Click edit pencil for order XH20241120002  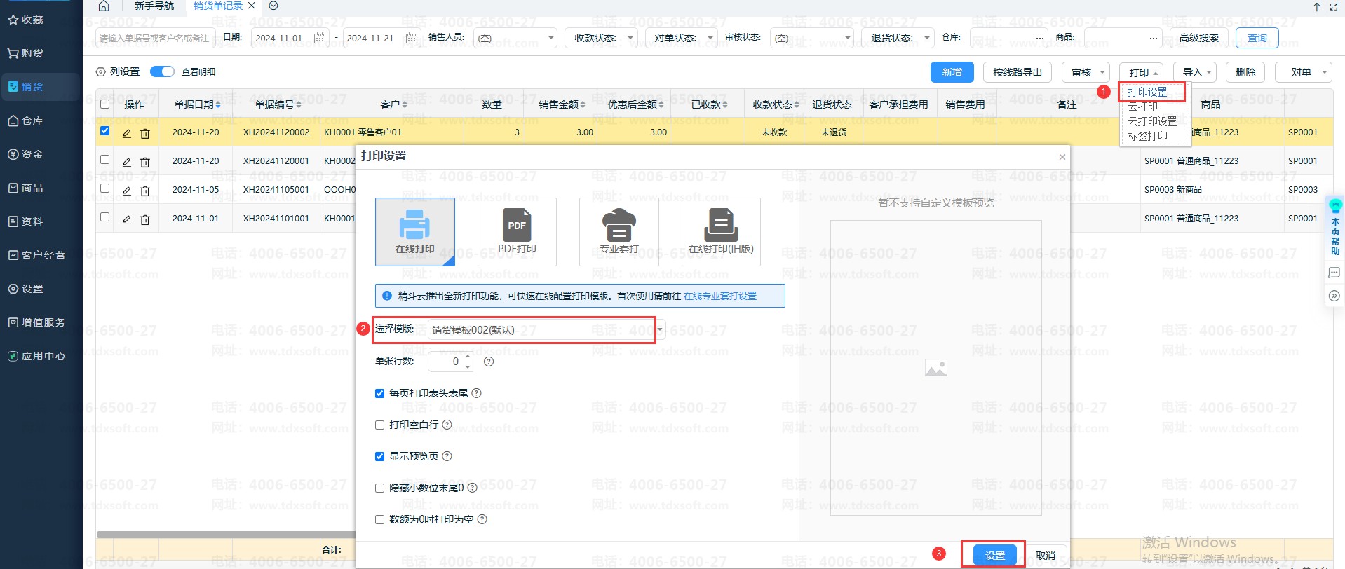point(127,133)
